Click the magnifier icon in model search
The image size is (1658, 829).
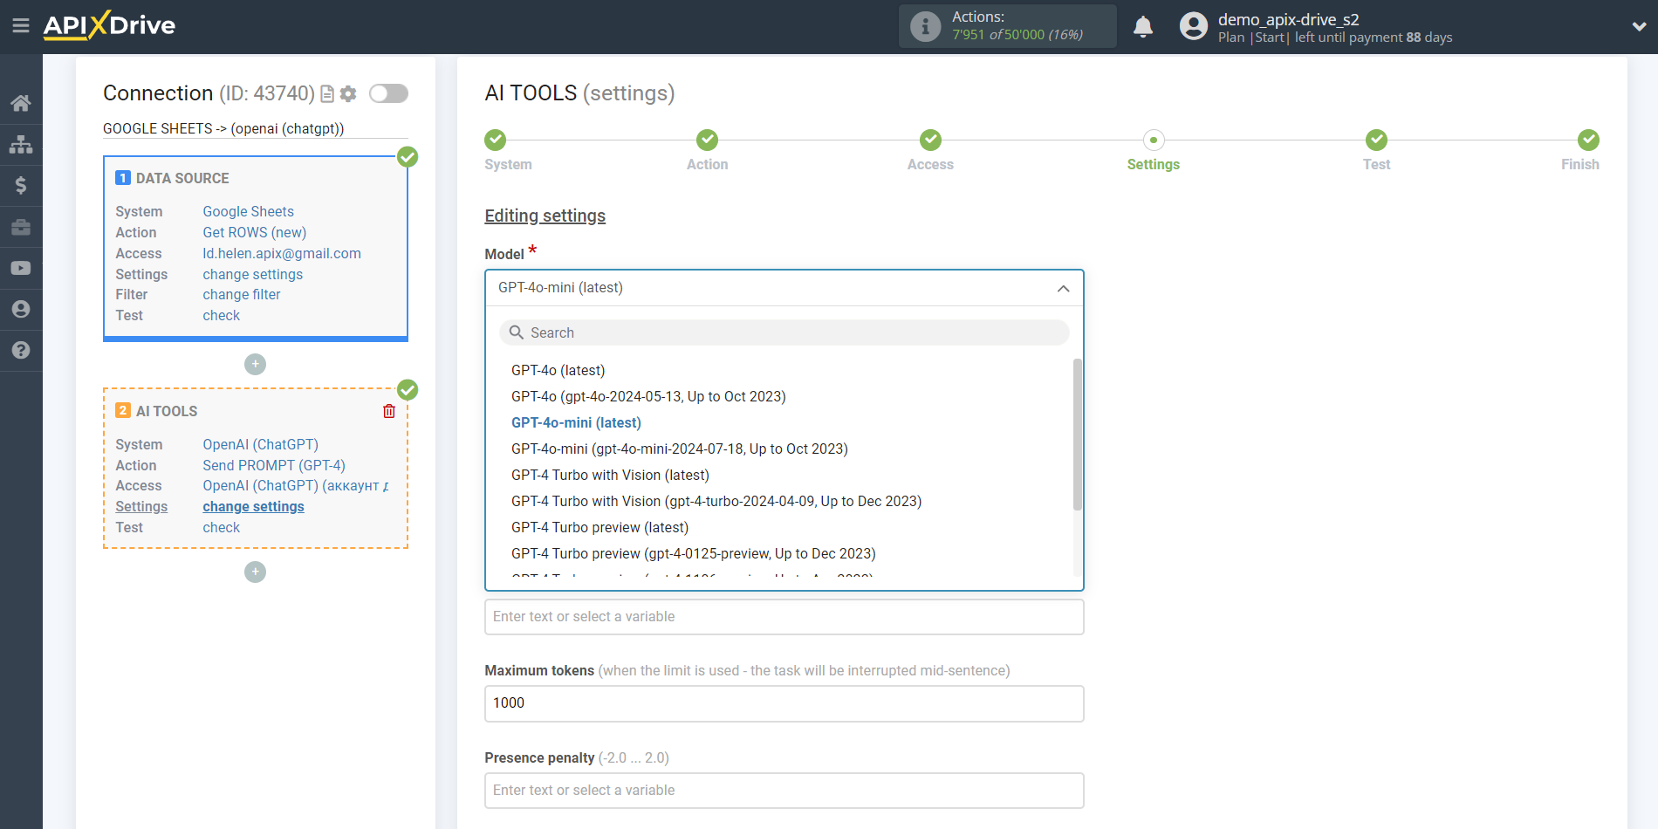pyautogui.click(x=517, y=332)
